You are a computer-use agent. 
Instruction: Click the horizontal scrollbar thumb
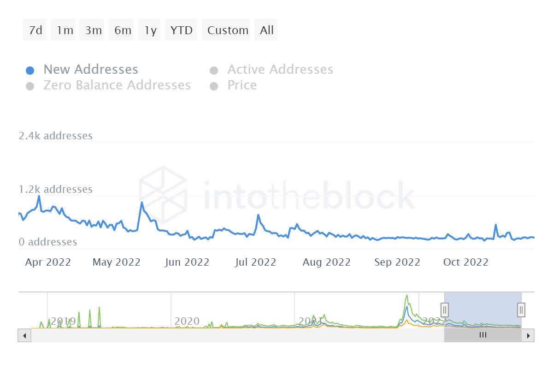482,335
